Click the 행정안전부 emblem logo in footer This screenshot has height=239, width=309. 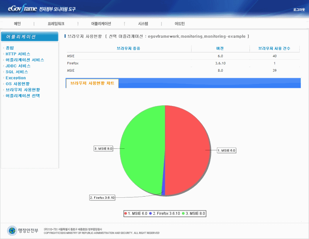pos(12,231)
